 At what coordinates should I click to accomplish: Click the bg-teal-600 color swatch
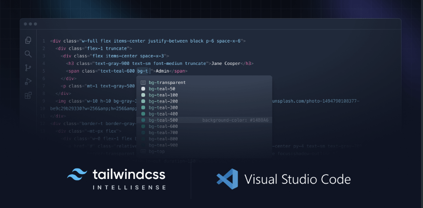(143, 126)
